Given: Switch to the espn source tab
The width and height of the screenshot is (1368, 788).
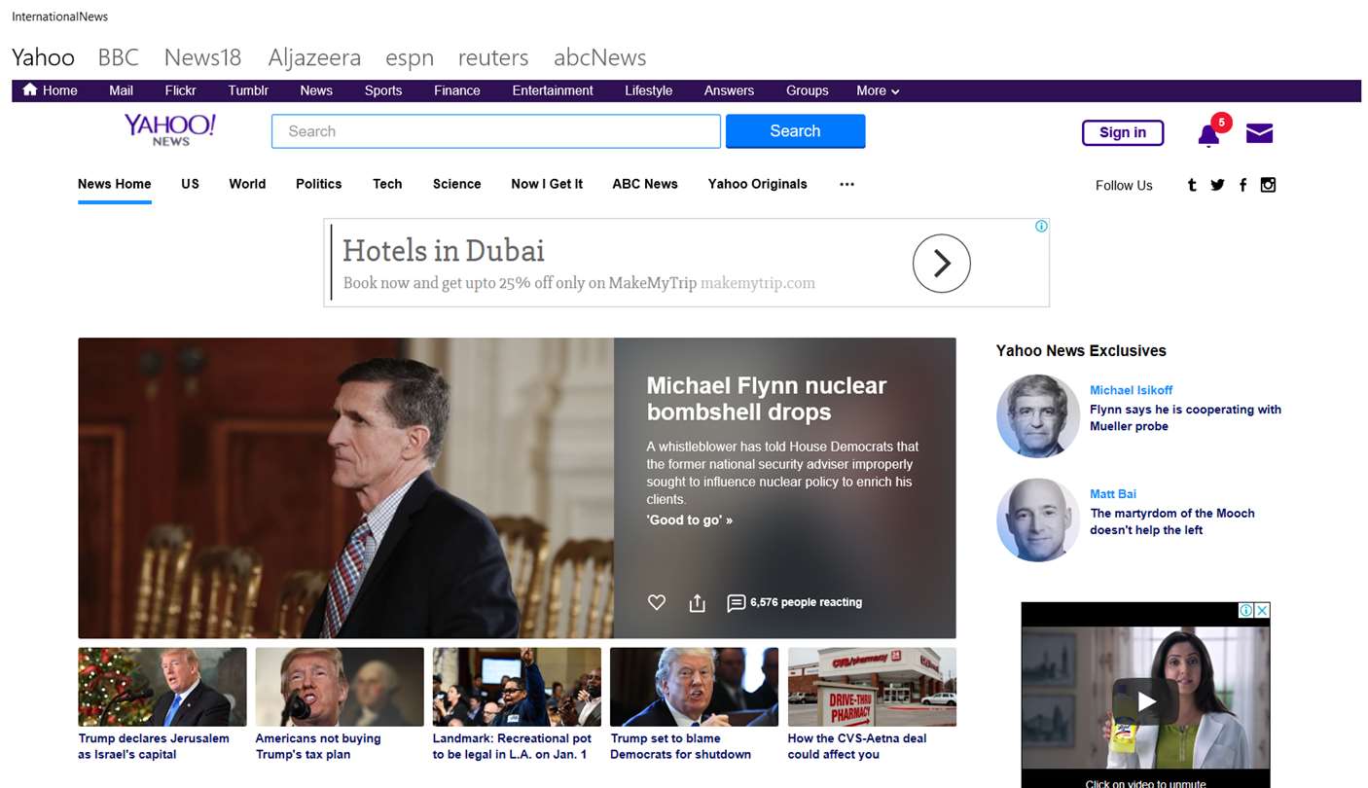Looking at the screenshot, I should click(x=410, y=58).
